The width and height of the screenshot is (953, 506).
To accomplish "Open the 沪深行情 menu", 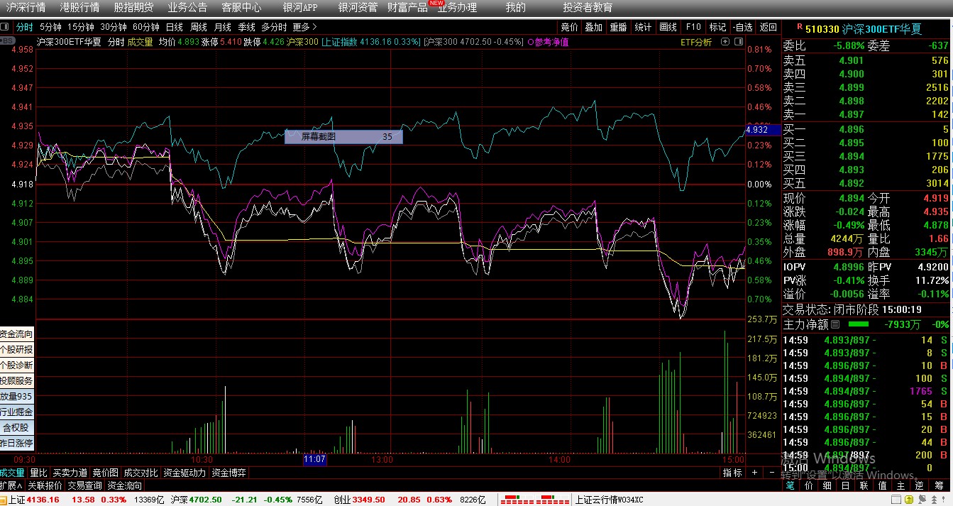I will 26,8.
